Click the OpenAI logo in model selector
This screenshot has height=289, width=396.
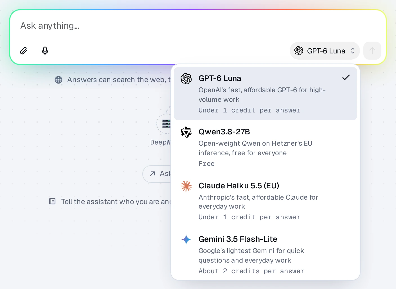(x=299, y=51)
